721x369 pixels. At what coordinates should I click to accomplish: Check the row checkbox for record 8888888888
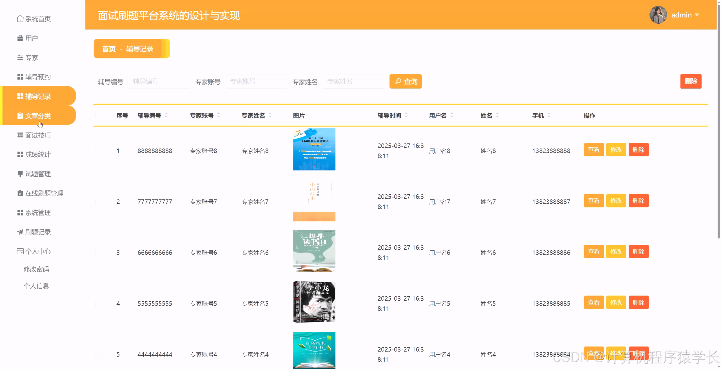pyautogui.click(x=99, y=151)
